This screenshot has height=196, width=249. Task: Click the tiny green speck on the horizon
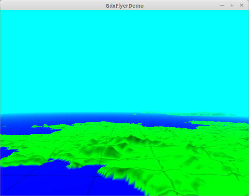tap(134, 114)
